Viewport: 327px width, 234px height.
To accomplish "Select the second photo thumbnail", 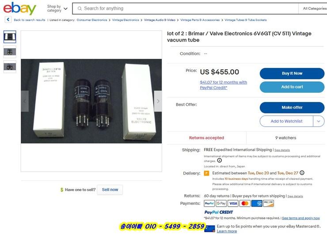I will pos(10,52).
